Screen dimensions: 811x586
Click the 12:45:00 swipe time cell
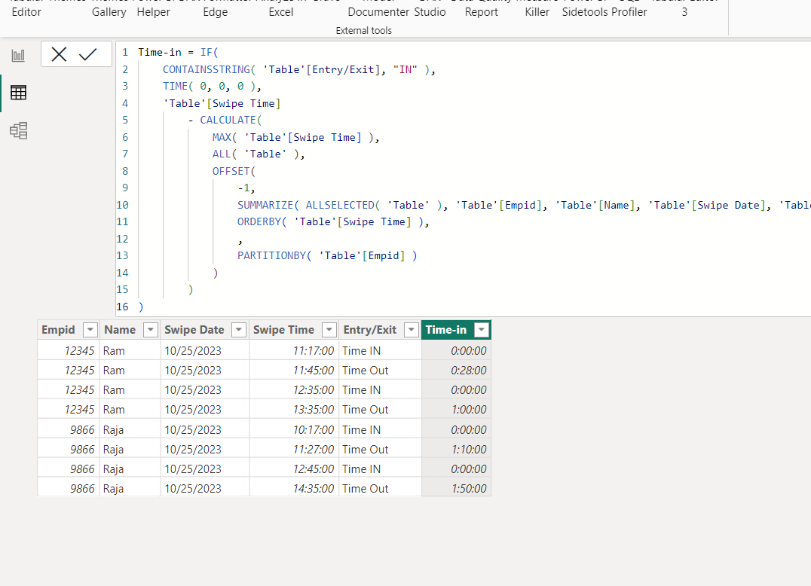point(294,468)
